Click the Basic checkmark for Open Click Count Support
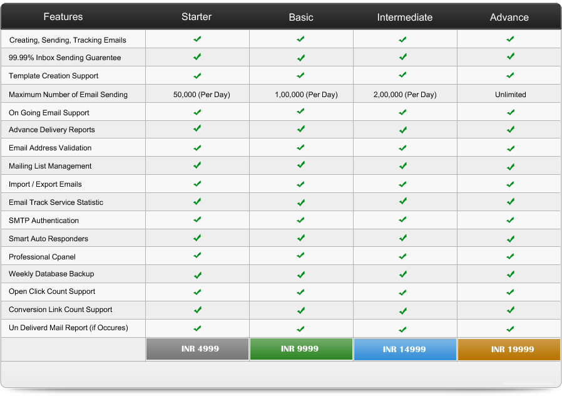562x396 pixels. point(301,291)
